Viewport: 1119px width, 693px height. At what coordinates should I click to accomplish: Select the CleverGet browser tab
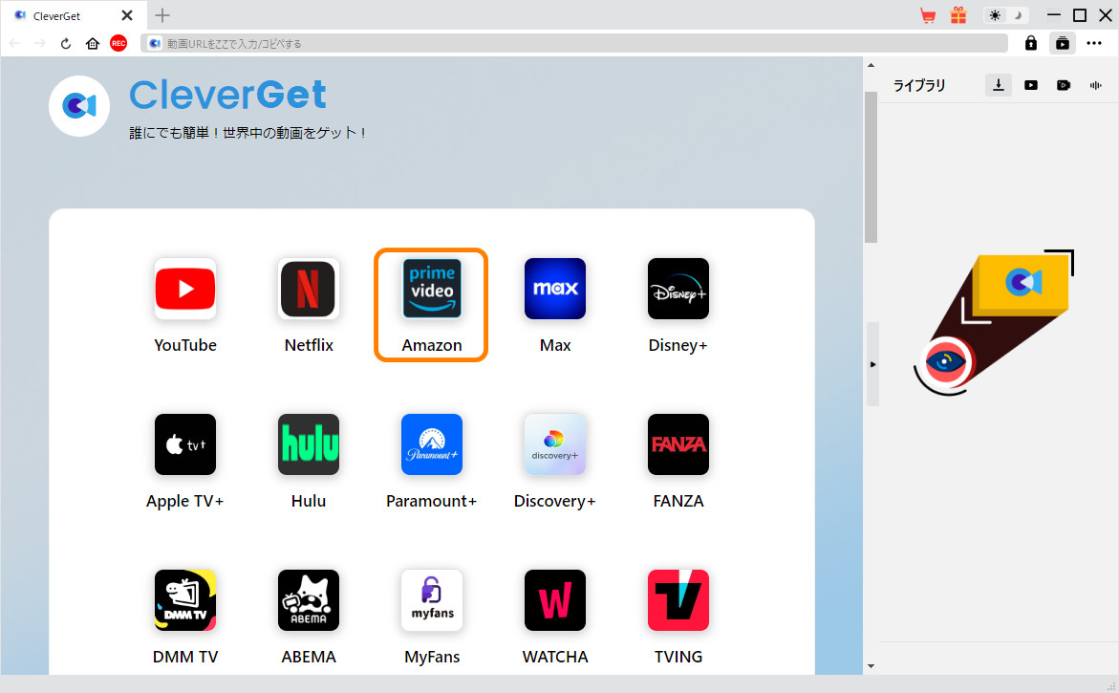click(x=72, y=15)
